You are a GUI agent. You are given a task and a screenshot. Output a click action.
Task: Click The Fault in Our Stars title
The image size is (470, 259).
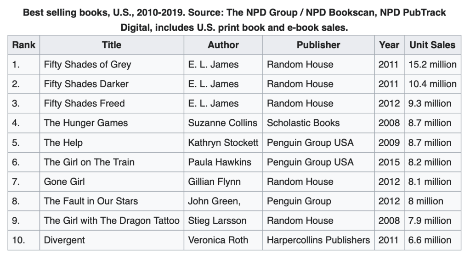91,201
